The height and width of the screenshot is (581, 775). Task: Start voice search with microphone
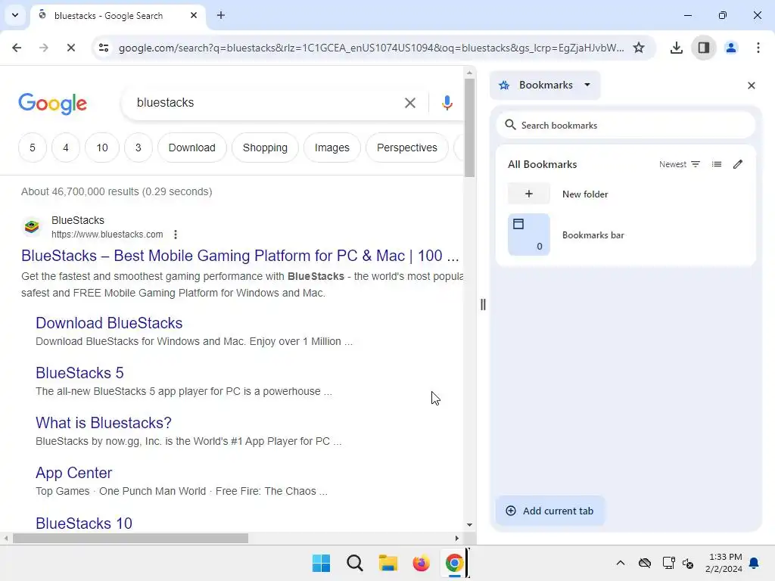447,103
